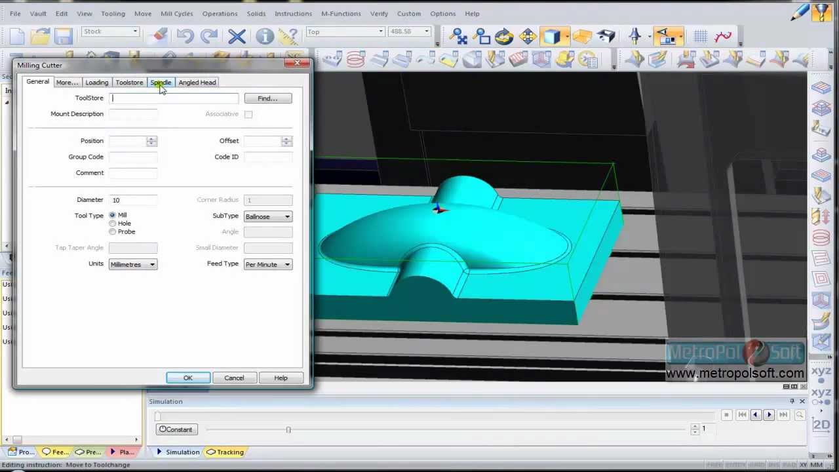Click the zoom window magnifier icon

point(481,37)
